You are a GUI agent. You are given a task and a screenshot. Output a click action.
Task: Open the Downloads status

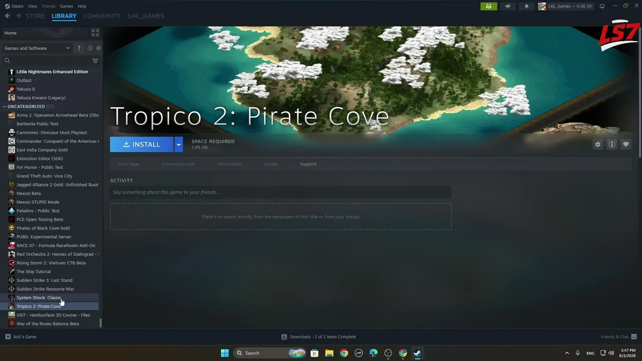pos(318,337)
